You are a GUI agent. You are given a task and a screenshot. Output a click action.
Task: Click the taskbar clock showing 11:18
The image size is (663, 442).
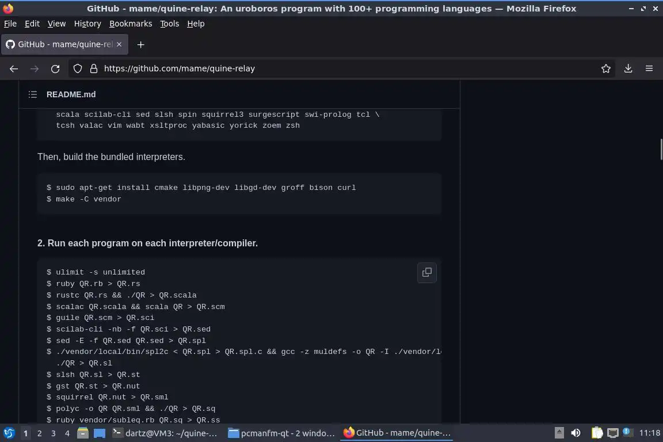pyautogui.click(x=649, y=433)
